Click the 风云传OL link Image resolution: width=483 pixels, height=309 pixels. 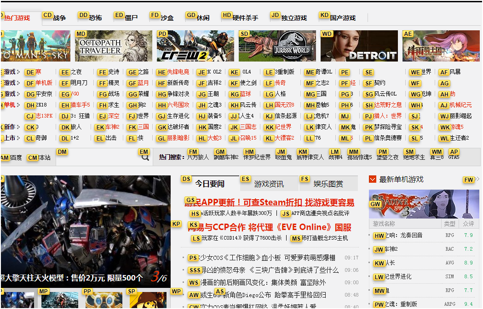[385, 94]
